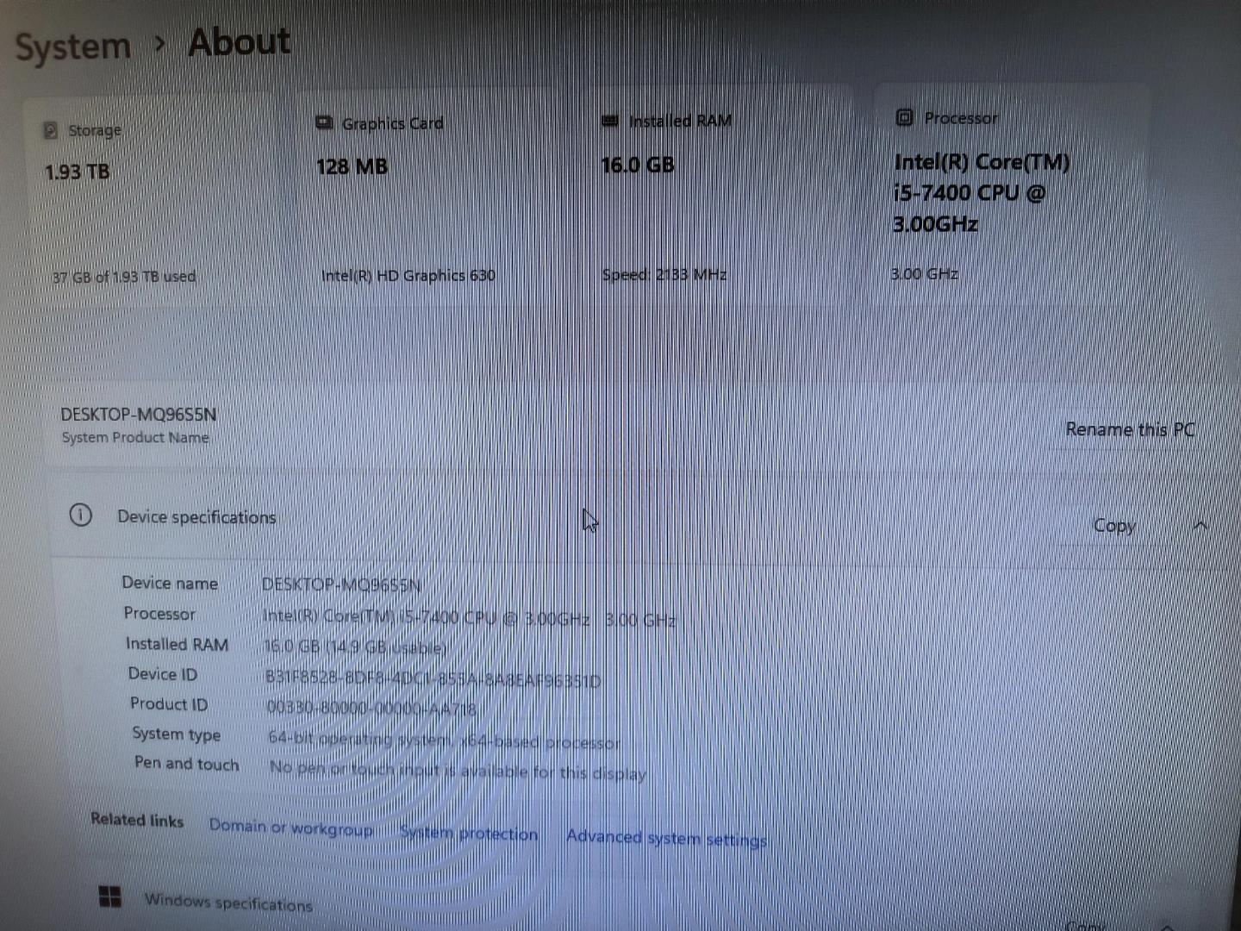Click the Processor chip icon
This screenshot has width=1241, height=931.
click(904, 117)
